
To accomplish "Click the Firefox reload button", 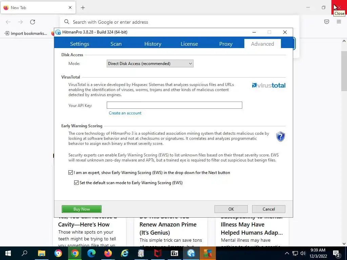I will pyautogui.click(x=33, y=22).
